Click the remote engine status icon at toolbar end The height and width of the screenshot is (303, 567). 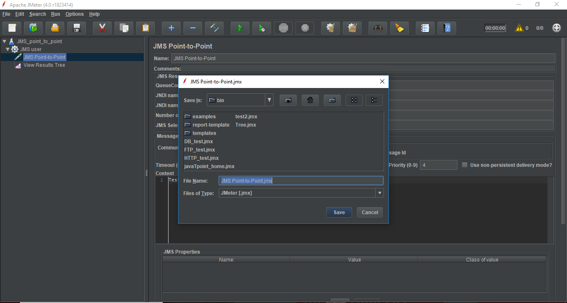[557, 28]
